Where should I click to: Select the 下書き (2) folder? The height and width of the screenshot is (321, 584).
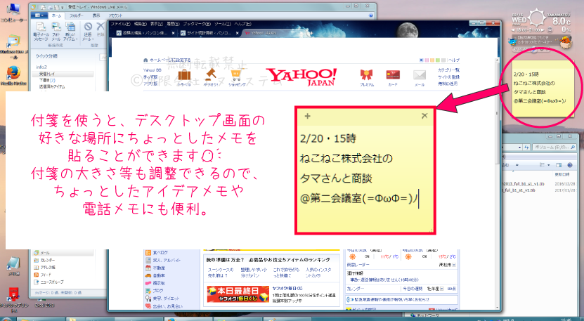47,80
